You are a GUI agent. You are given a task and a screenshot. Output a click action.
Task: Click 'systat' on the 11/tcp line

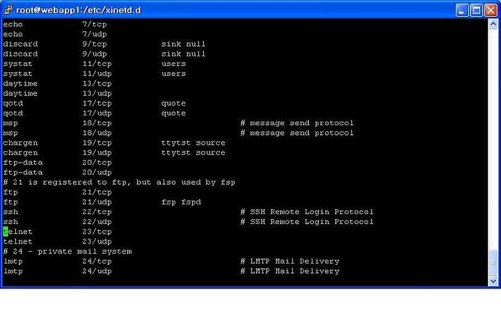click(18, 64)
